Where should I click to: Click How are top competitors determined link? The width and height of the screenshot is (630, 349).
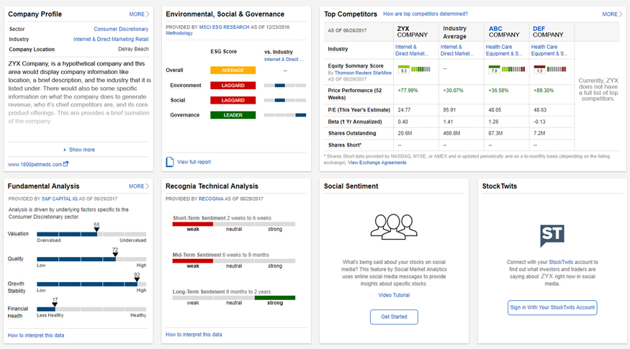click(425, 14)
